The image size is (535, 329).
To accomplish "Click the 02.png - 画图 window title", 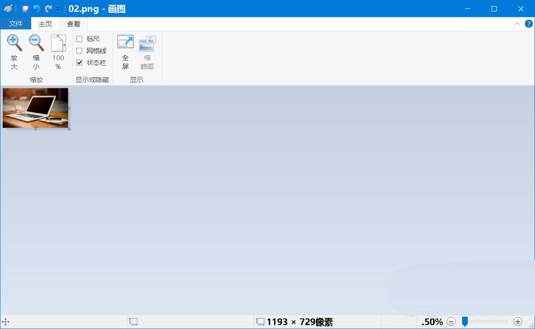I will (x=97, y=9).
